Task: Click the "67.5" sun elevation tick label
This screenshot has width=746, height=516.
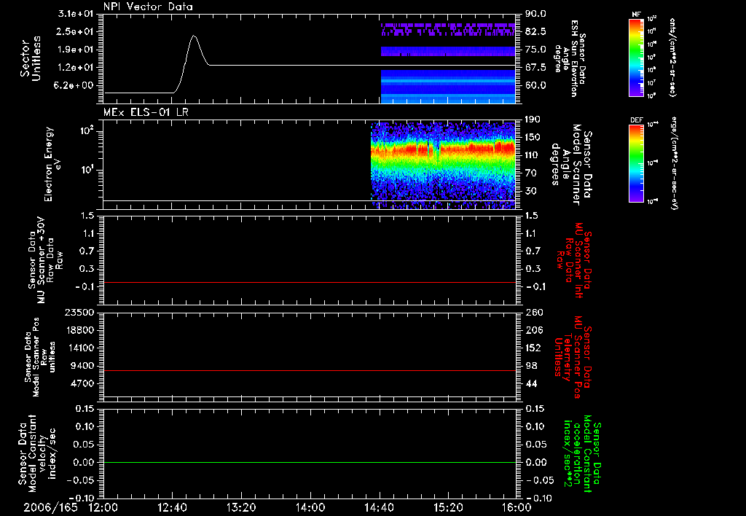Action: [535, 68]
